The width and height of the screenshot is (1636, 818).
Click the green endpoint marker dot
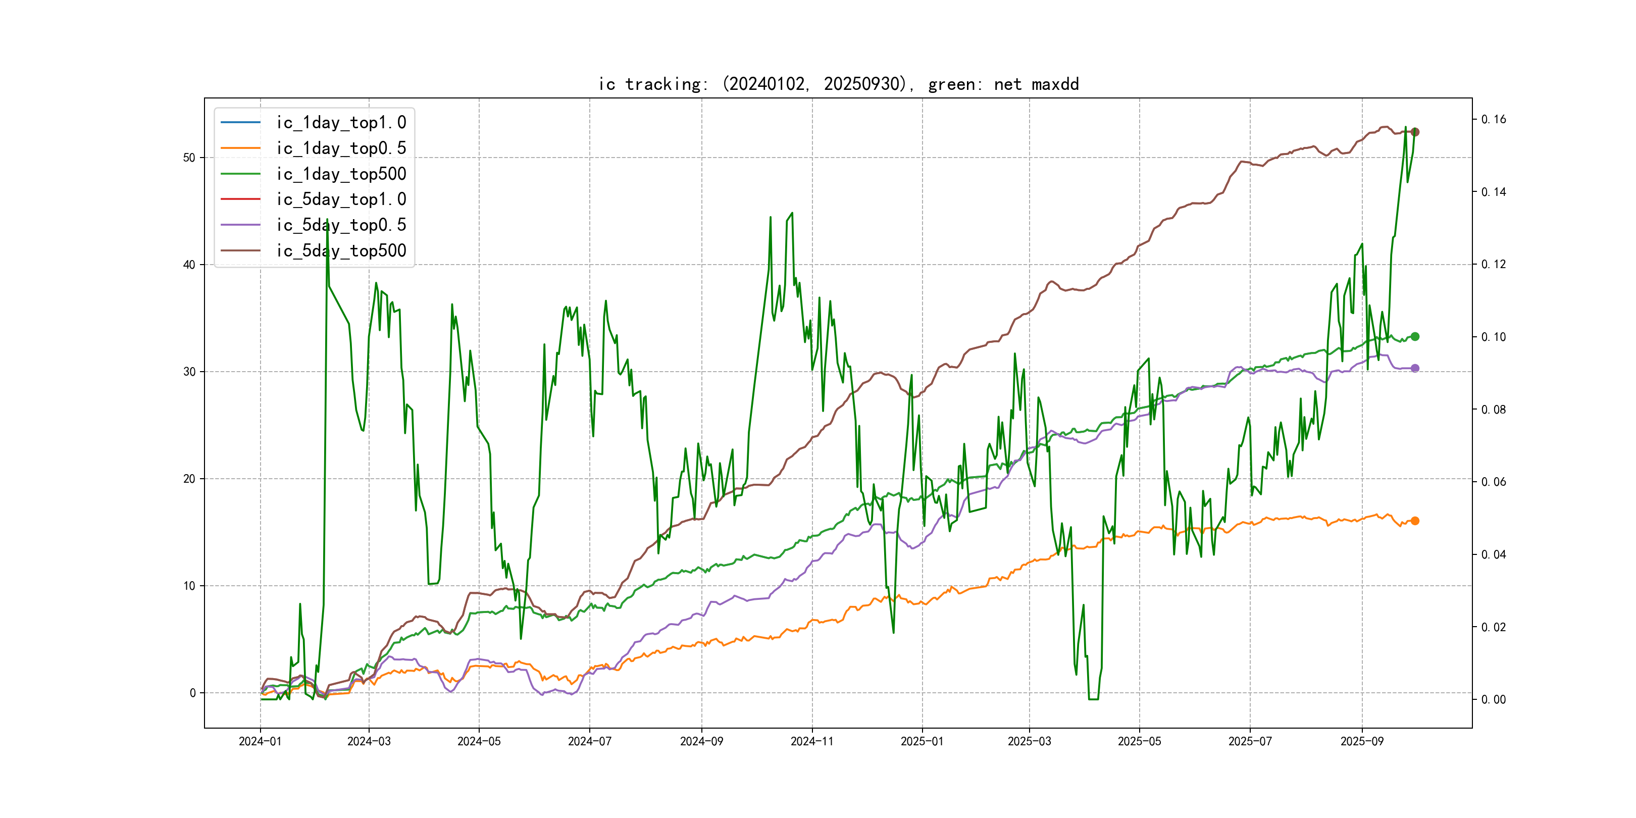tap(1415, 337)
